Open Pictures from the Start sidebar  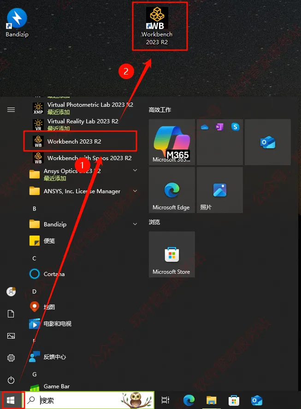pyautogui.click(x=11, y=336)
